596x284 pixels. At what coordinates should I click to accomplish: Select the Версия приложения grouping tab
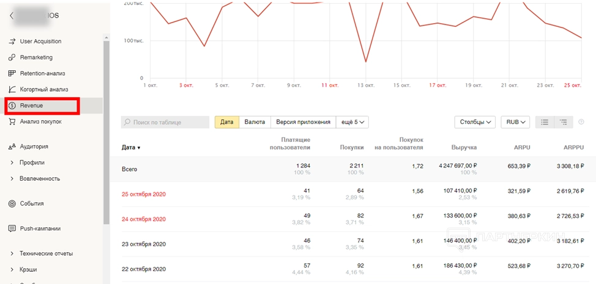(303, 123)
